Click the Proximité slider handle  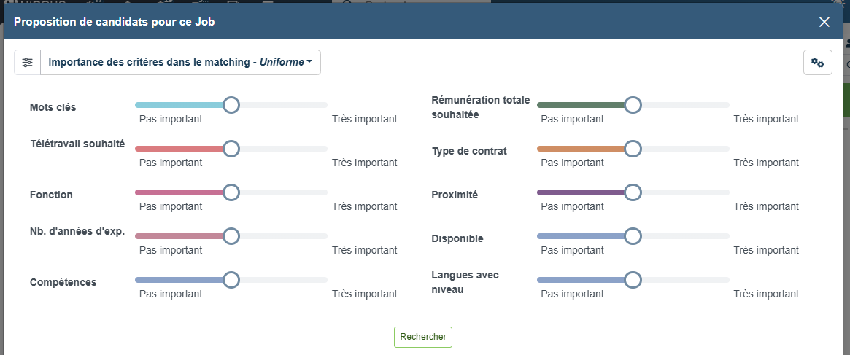633,192
